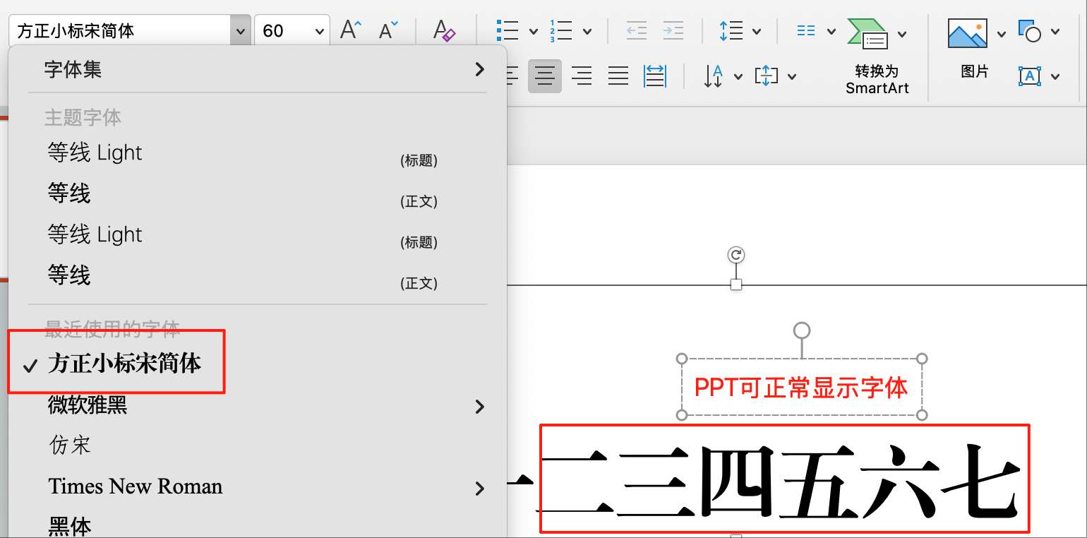Viewport: 1087px width, 538px height.
Task: Open numbered list style dropdown arrow
Action: coord(587,31)
